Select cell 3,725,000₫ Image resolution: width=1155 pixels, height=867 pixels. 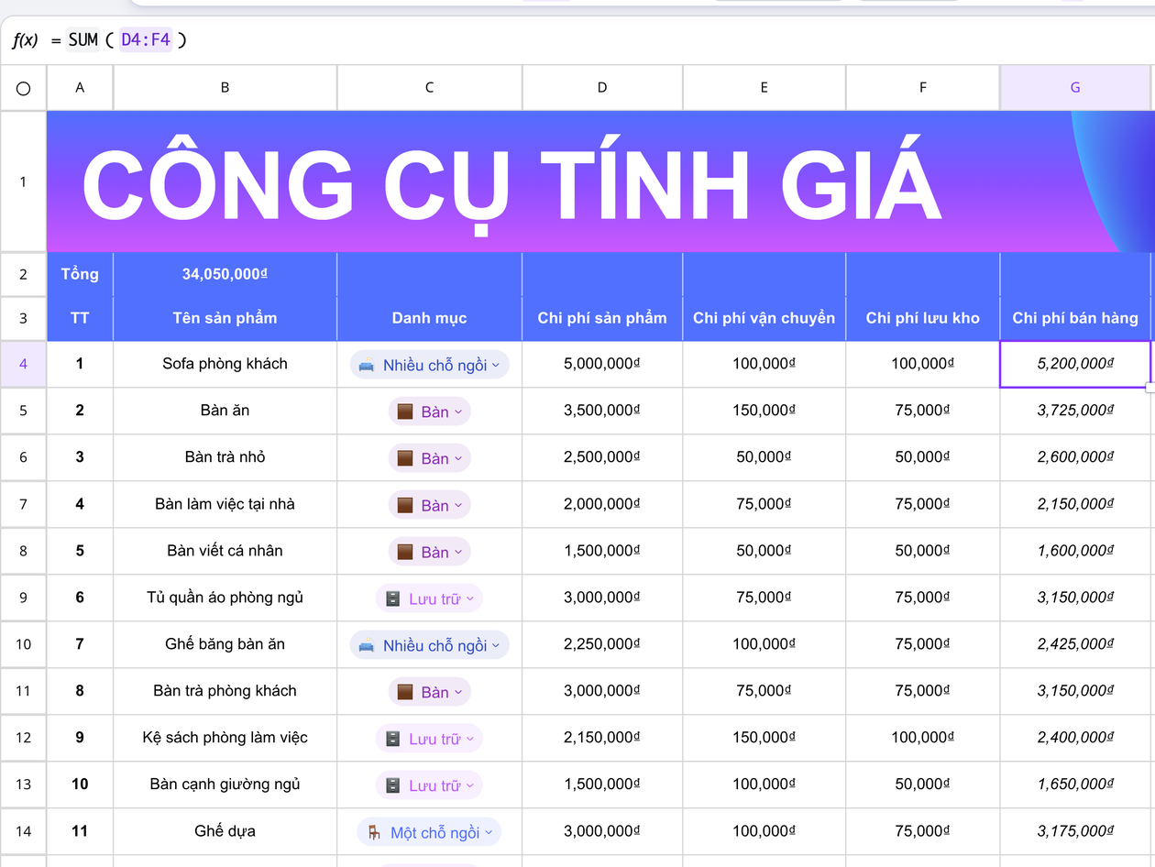[1075, 411]
